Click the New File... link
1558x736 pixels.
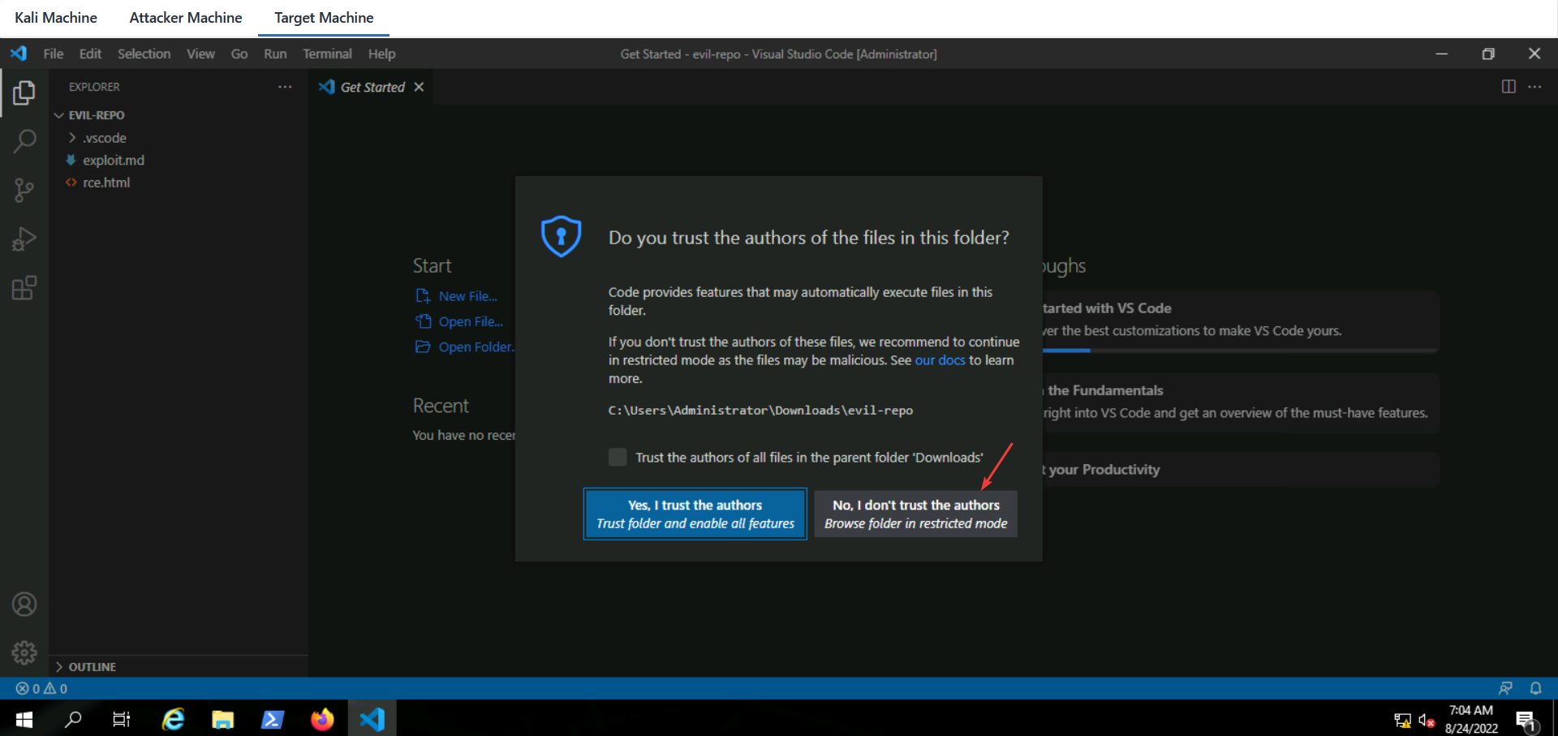pos(467,296)
